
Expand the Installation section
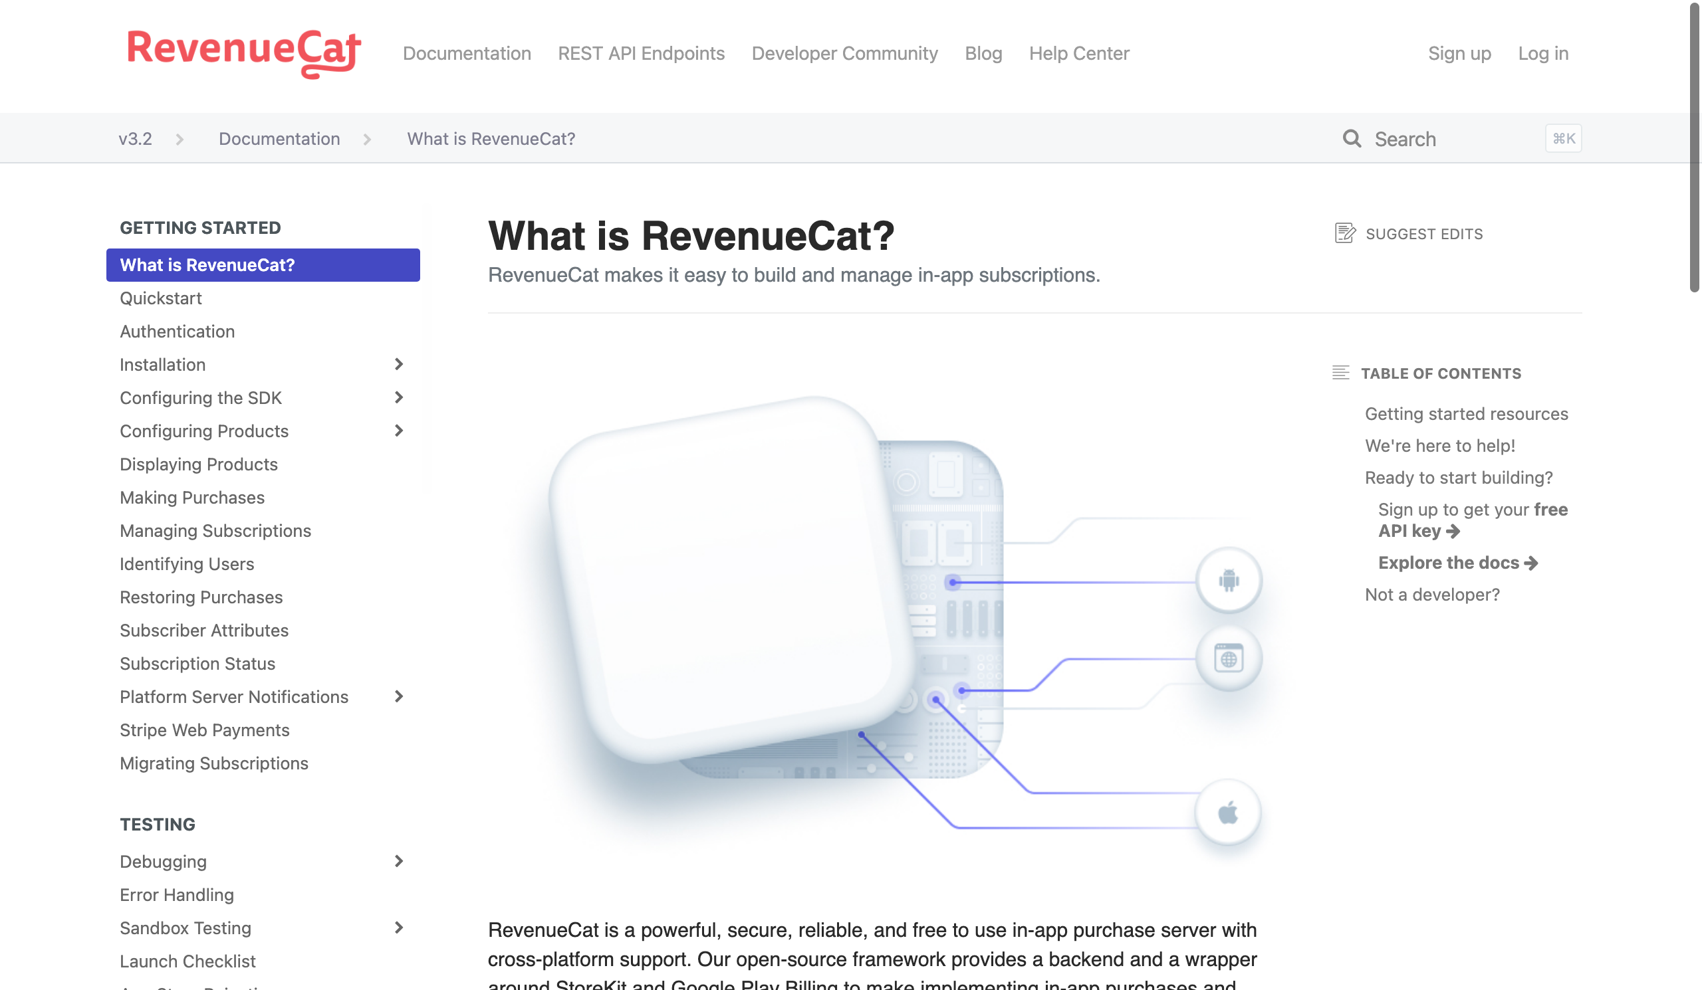tap(398, 364)
